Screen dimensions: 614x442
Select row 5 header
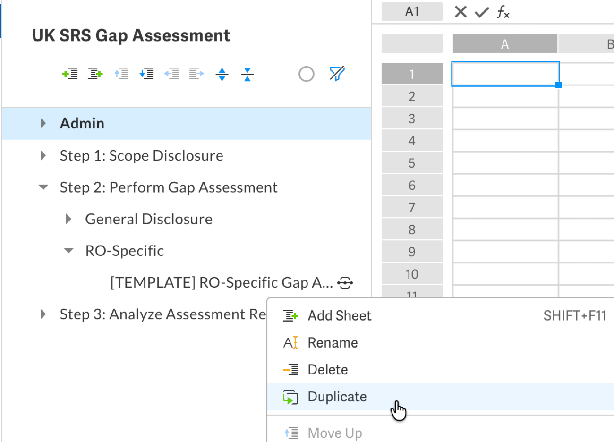pos(412,163)
